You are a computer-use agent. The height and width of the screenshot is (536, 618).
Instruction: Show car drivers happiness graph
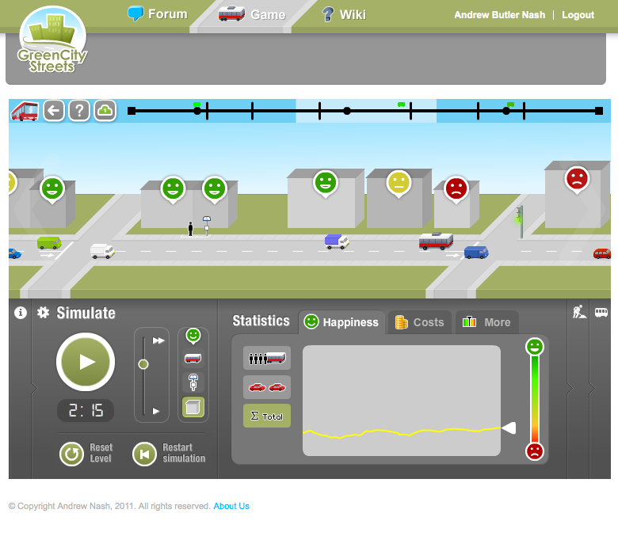pos(267,387)
